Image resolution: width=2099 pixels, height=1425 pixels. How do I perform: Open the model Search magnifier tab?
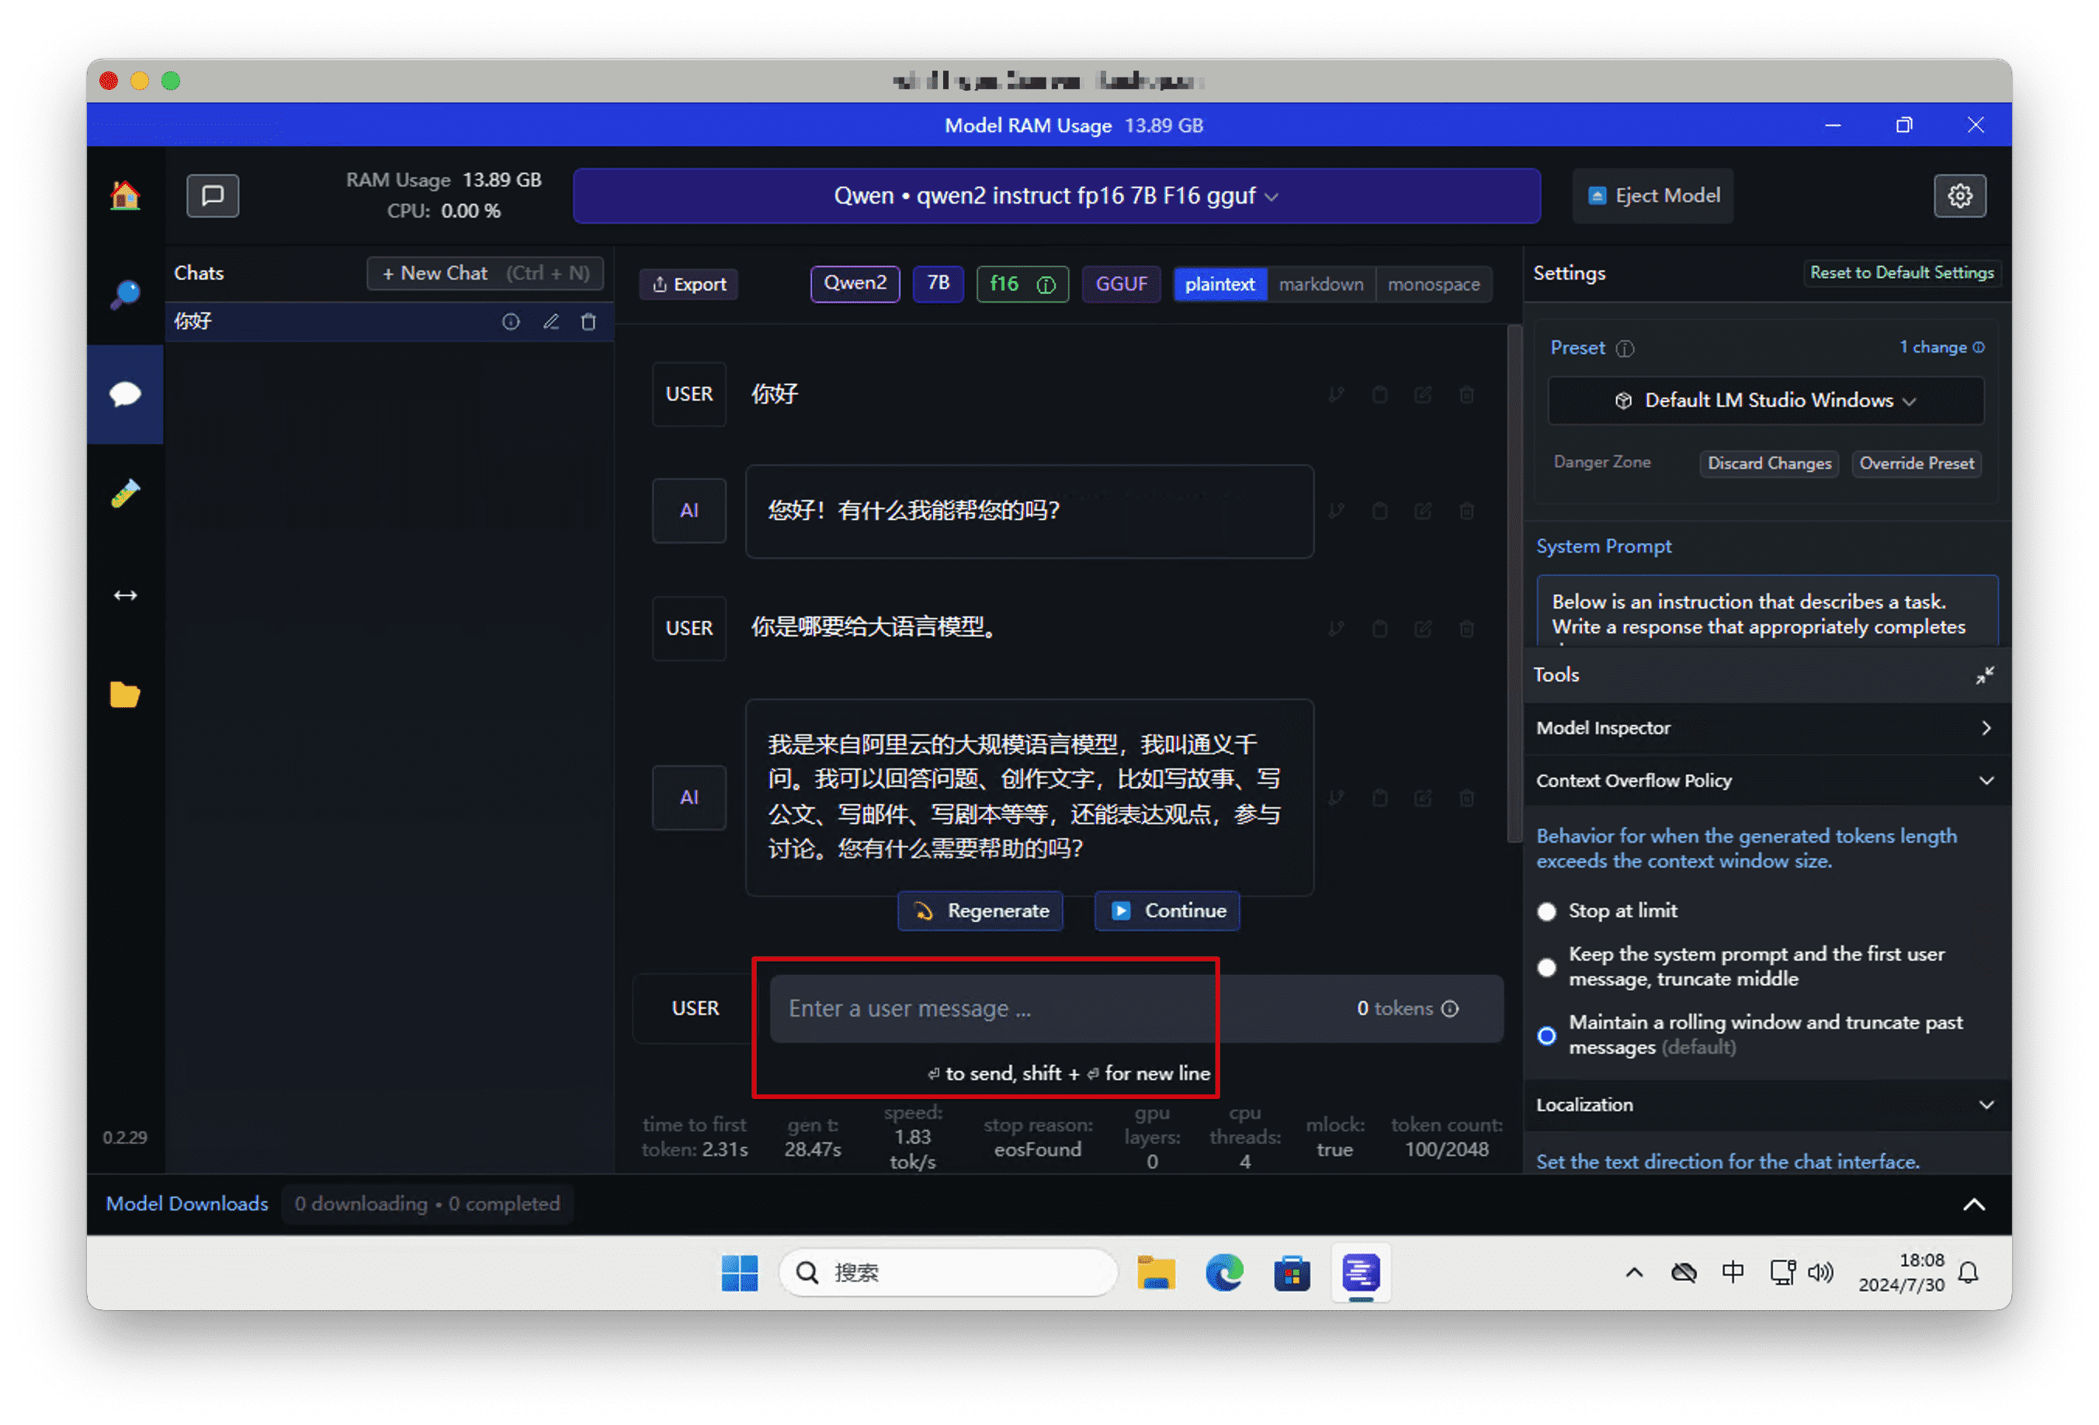coord(125,294)
